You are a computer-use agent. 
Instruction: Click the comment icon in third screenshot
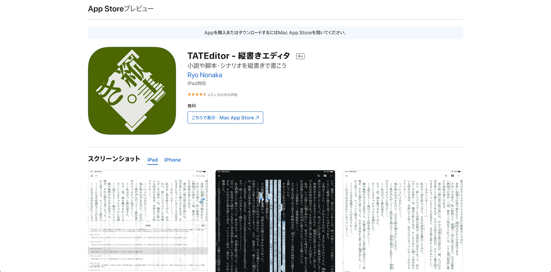coord(452,176)
